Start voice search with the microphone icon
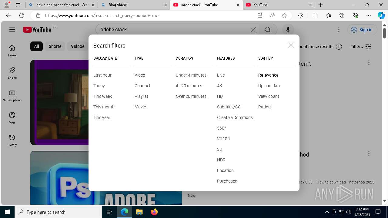 (288, 29)
